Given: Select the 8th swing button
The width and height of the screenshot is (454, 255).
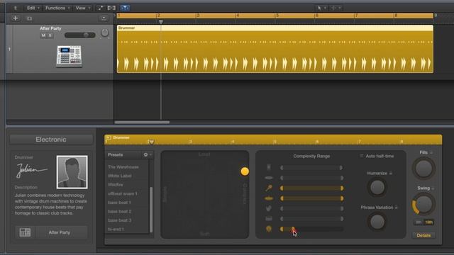Looking at the screenshot, I should [x=419, y=222].
